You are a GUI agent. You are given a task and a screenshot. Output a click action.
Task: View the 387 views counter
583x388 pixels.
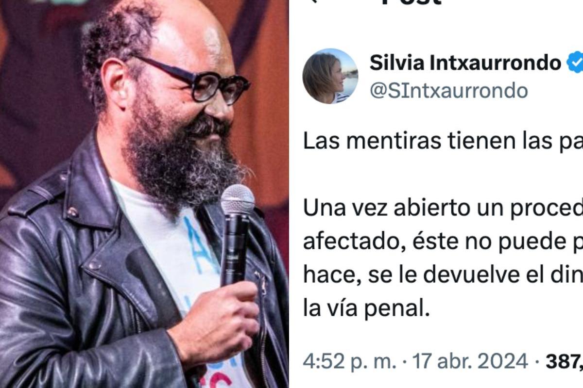point(565,361)
